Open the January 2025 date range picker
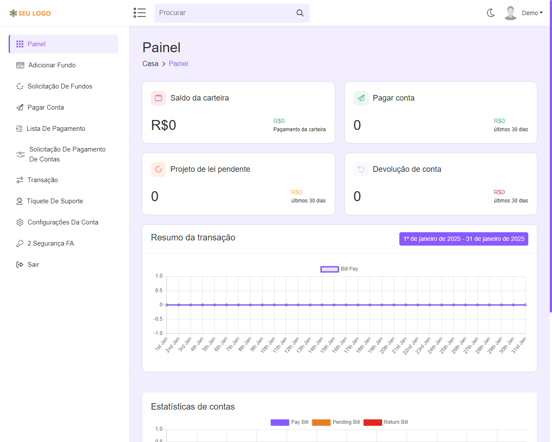 (464, 239)
